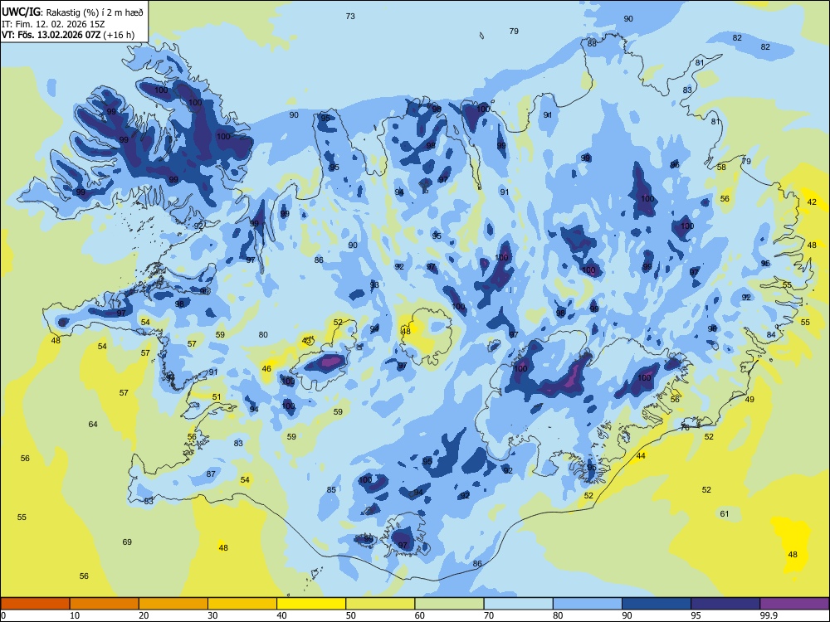Click the humidity value '44' on the map
The height and width of the screenshot is (622, 830).
pyautogui.click(x=641, y=456)
